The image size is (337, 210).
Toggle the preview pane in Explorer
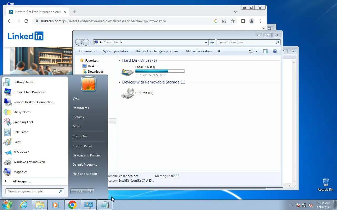click(x=265, y=51)
